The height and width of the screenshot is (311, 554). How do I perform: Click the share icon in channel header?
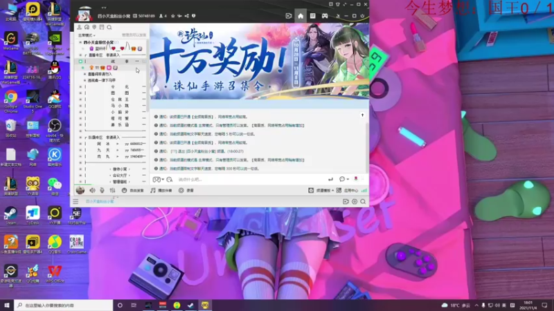click(x=186, y=16)
